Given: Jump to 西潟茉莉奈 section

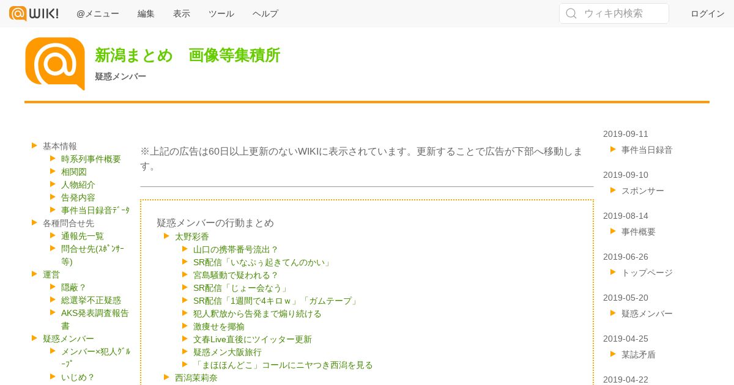Looking at the screenshot, I should (196, 378).
